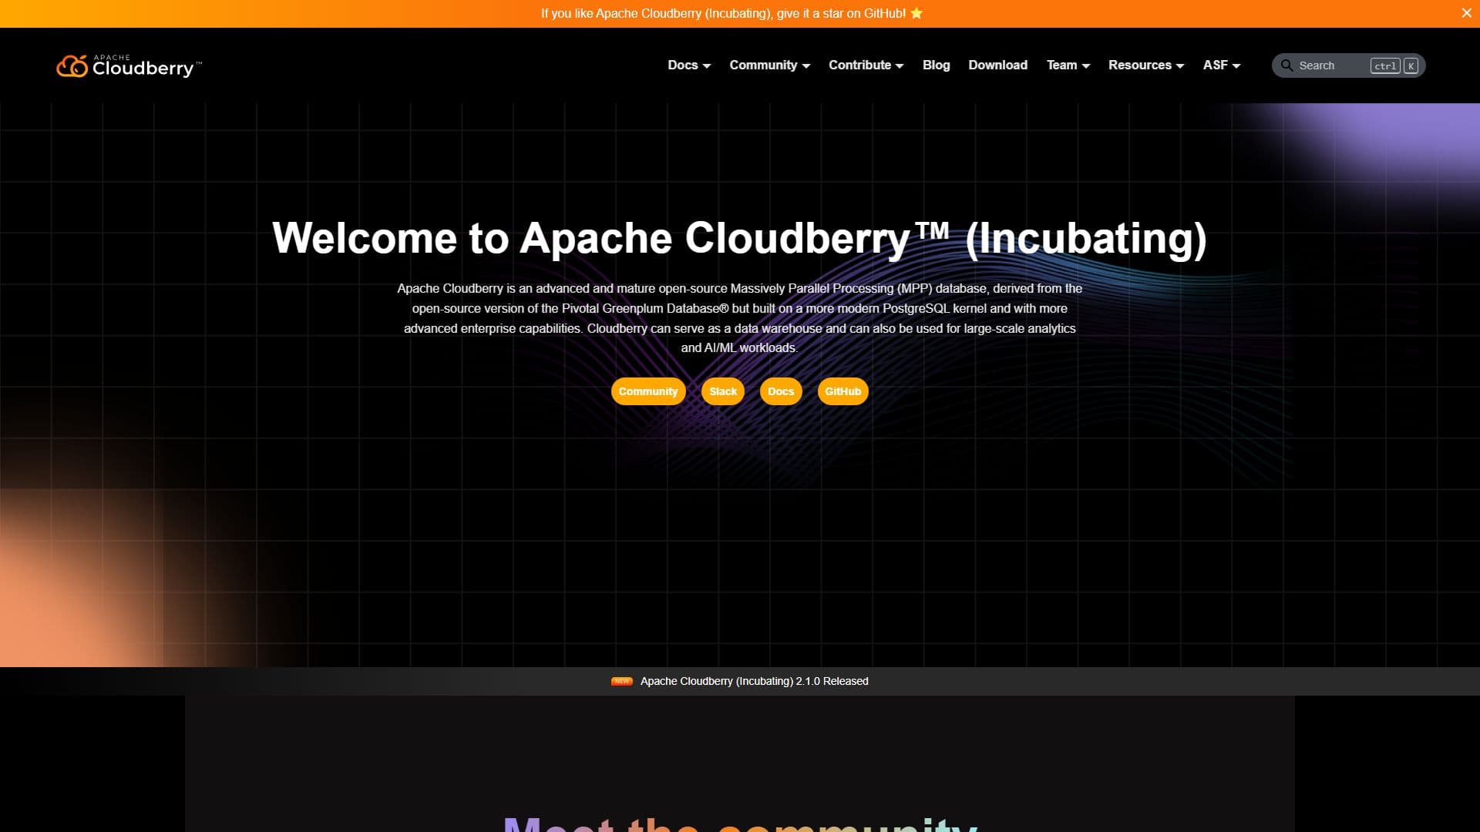The width and height of the screenshot is (1480, 832).
Task: Open the 'Apache Cloudberry (Incubating) 2.1.0 Released' announcement
Action: pyautogui.click(x=754, y=681)
